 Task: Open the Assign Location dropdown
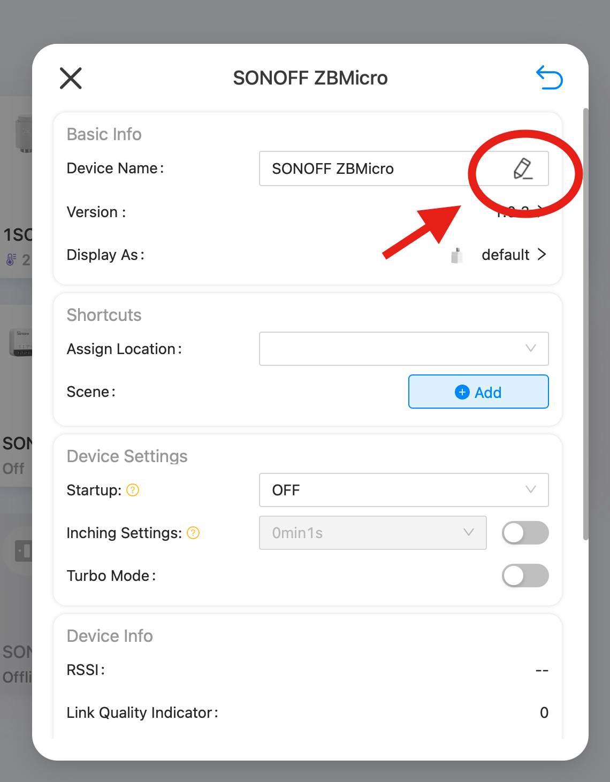tap(403, 349)
